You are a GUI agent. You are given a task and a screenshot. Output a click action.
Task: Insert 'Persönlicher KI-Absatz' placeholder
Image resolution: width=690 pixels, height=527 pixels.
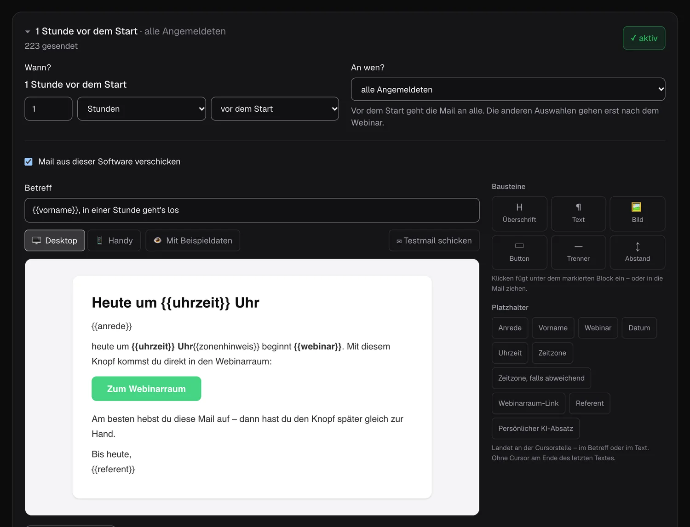pos(535,428)
